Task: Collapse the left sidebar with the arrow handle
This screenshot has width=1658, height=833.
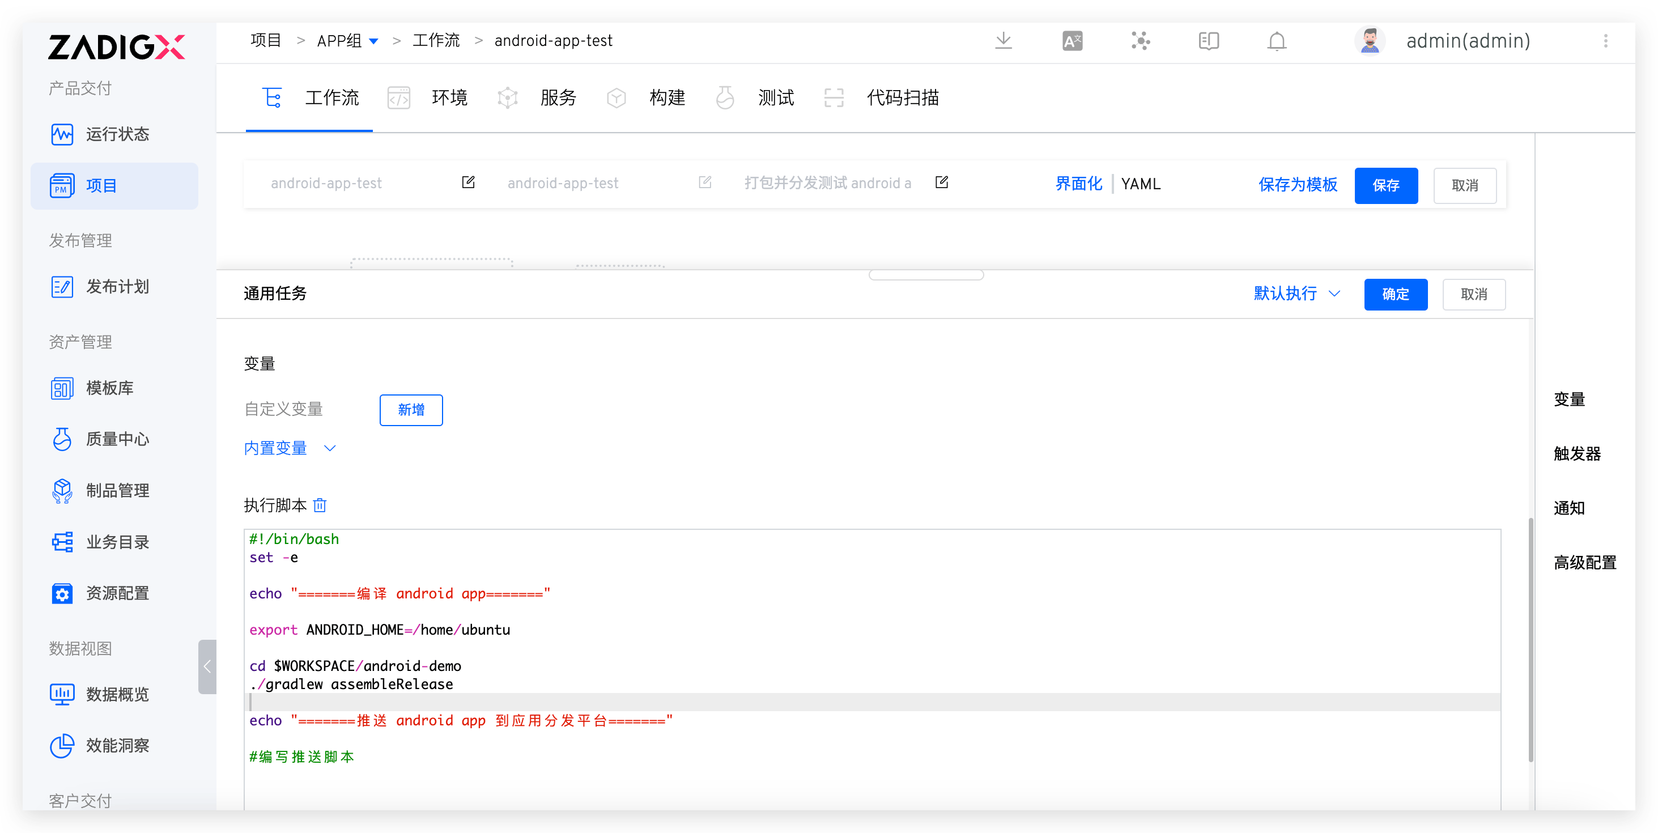Action: [207, 666]
